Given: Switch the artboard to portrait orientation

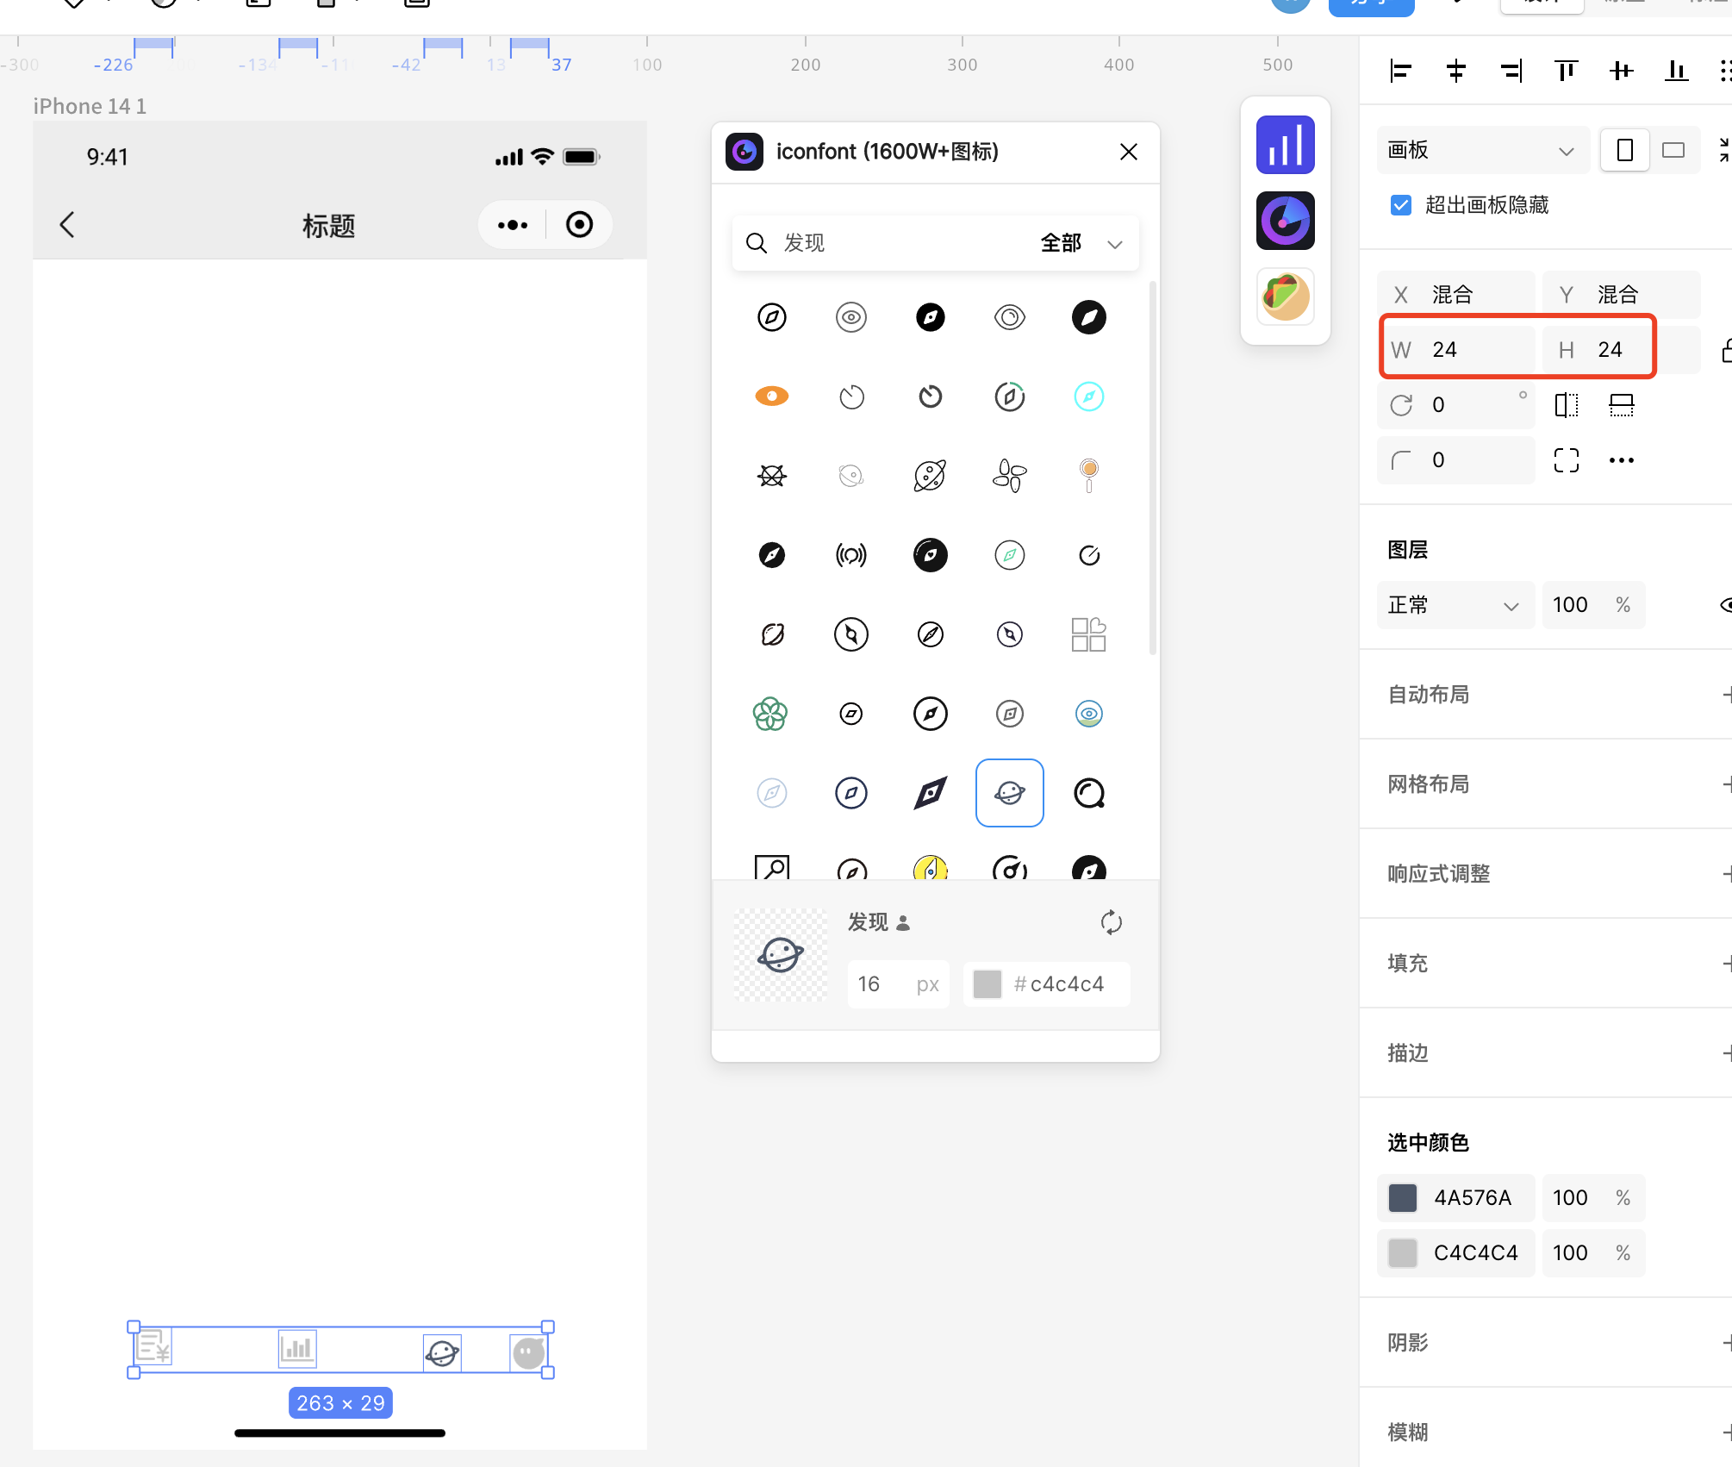Looking at the screenshot, I should pos(1625,150).
